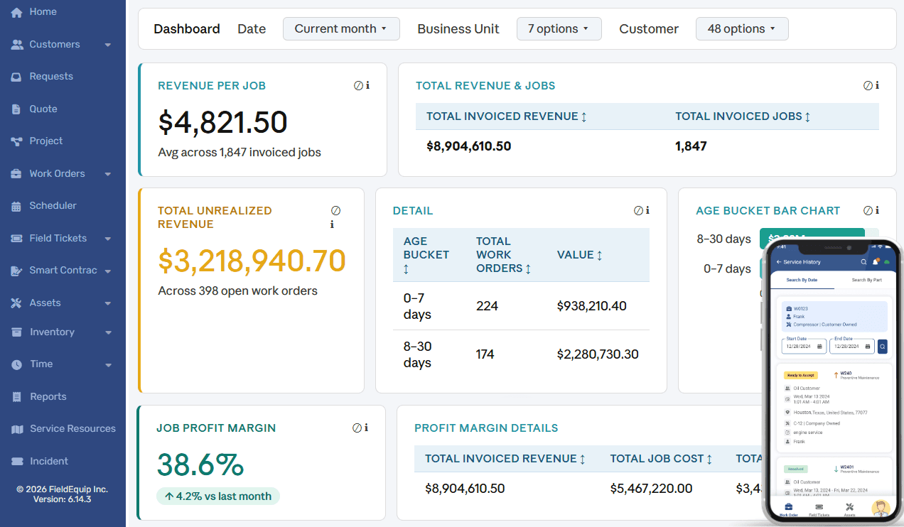Expand the Time submenu arrow
This screenshot has height=527, width=904.
point(108,365)
